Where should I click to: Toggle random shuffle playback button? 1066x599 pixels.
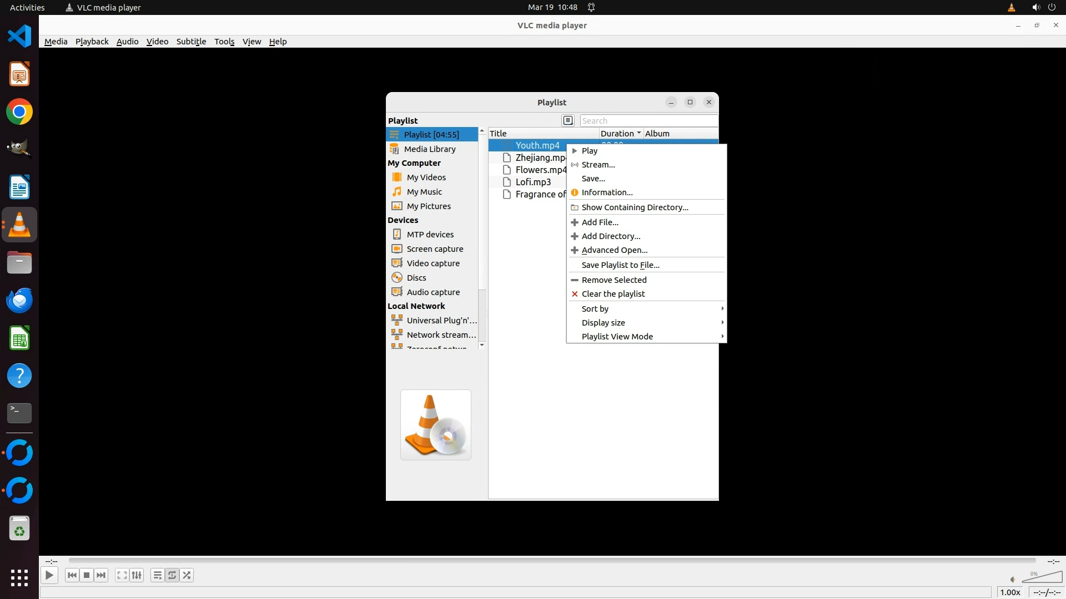click(x=187, y=575)
